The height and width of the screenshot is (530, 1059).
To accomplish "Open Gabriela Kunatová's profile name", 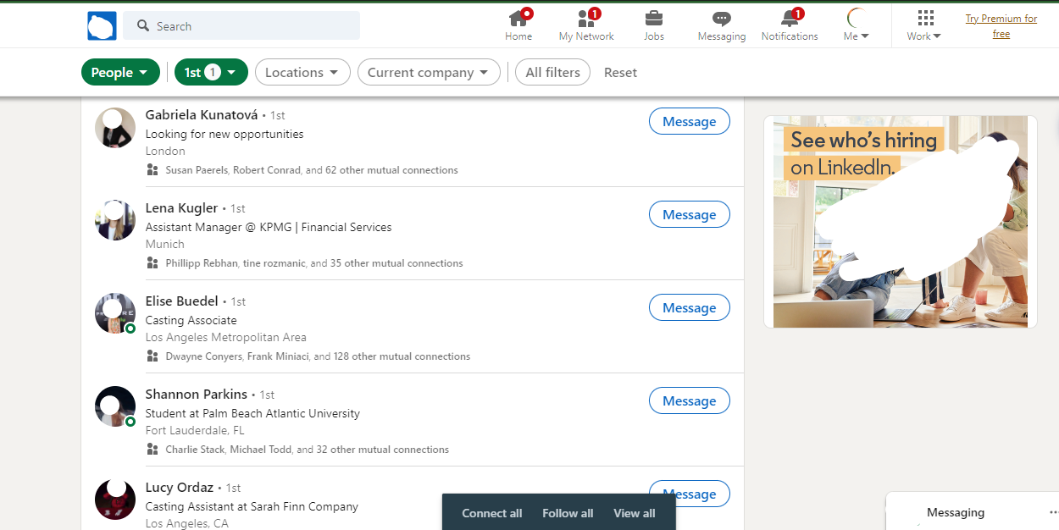I will (202, 114).
